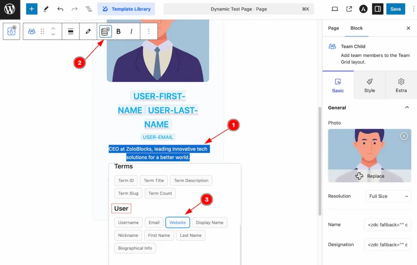Click the Save button

point(395,9)
